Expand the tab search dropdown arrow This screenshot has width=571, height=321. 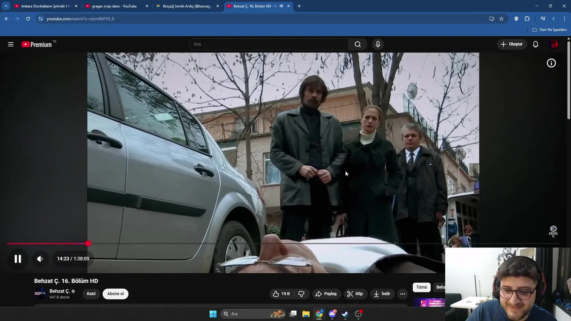click(6, 6)
